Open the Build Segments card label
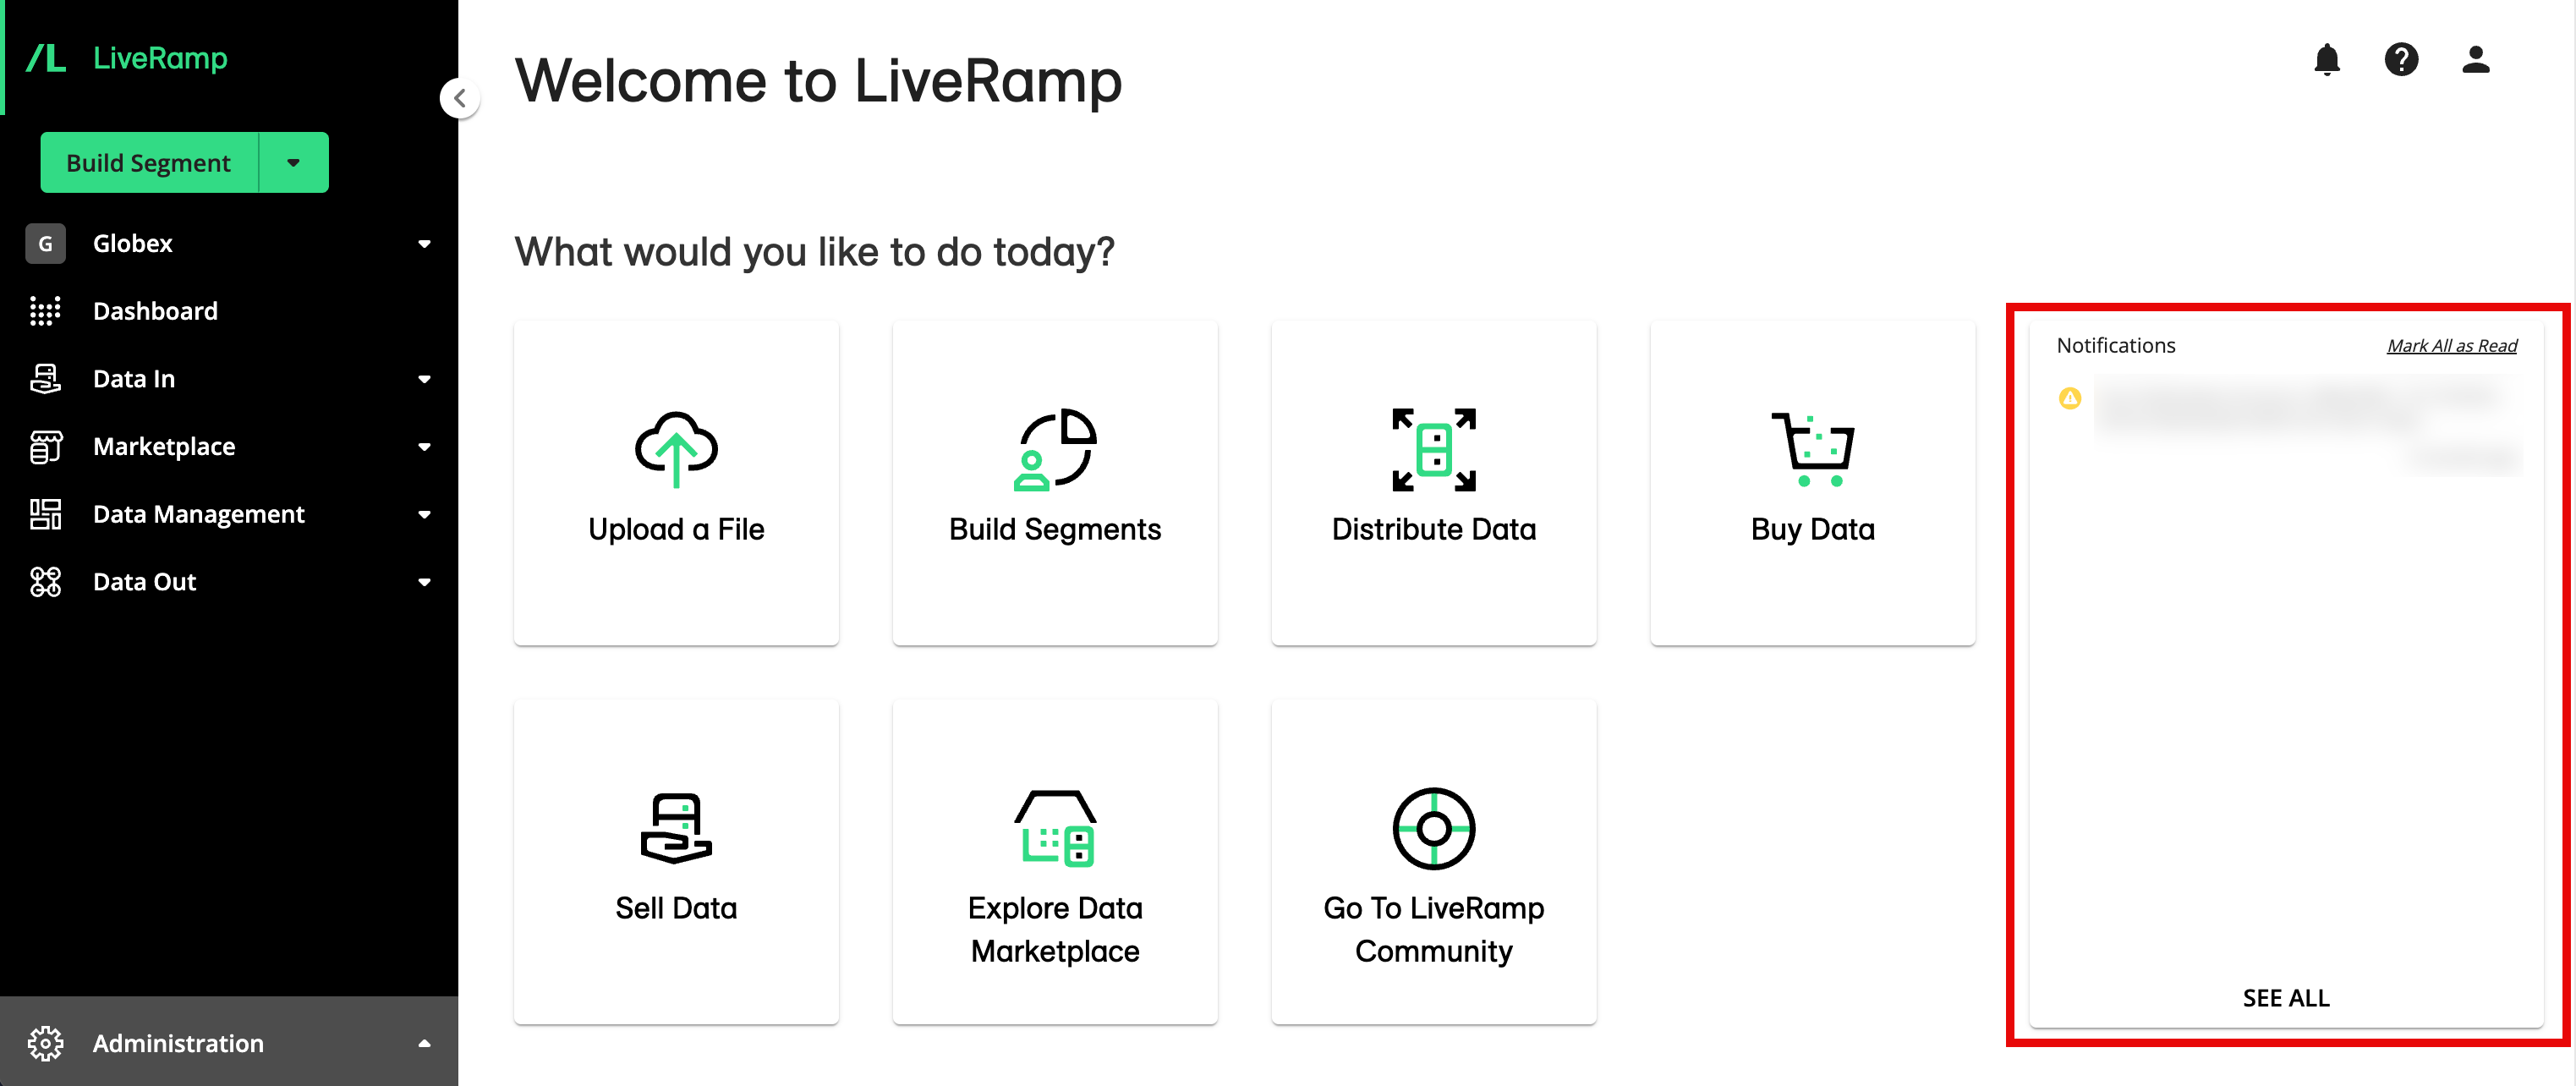Screen dimensions: 2576x1086 [x=1055, y=529]
